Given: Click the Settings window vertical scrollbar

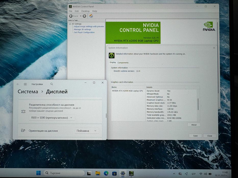Looking at the screenshot, I should click(106, 116).
